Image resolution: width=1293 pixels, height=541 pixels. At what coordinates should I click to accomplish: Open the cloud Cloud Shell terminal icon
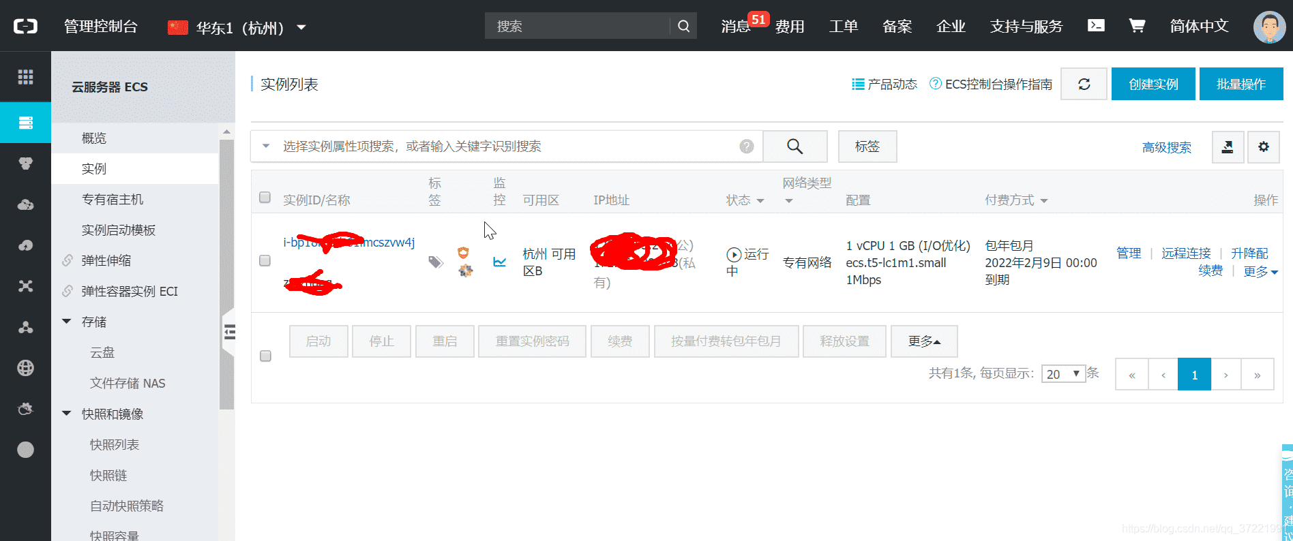(x=1096, y=25)
